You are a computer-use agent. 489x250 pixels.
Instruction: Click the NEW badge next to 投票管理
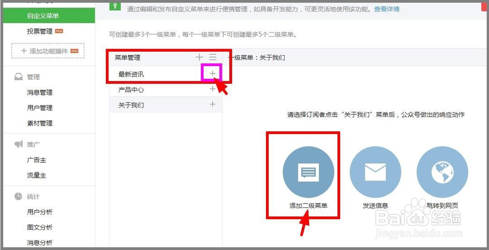(x=59, y=31)
